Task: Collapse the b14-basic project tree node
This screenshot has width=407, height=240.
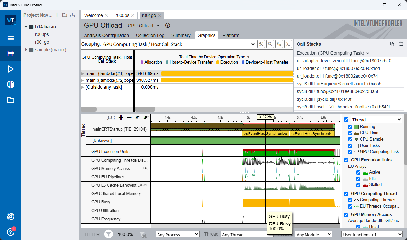Action: tap(26, 27)
